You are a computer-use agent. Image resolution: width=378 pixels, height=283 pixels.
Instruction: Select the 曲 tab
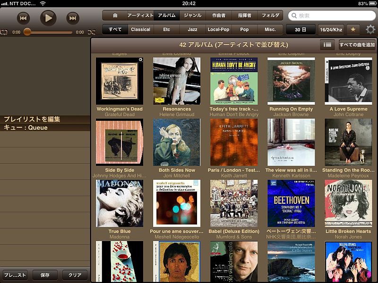click(115, 16)
